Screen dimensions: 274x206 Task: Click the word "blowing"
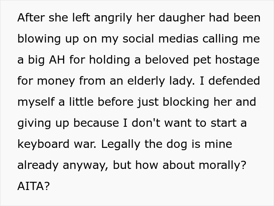[x=38, y=39]
